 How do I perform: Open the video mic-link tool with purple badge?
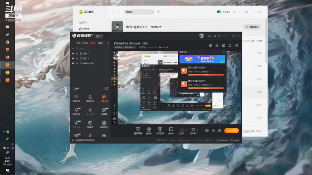76,111
